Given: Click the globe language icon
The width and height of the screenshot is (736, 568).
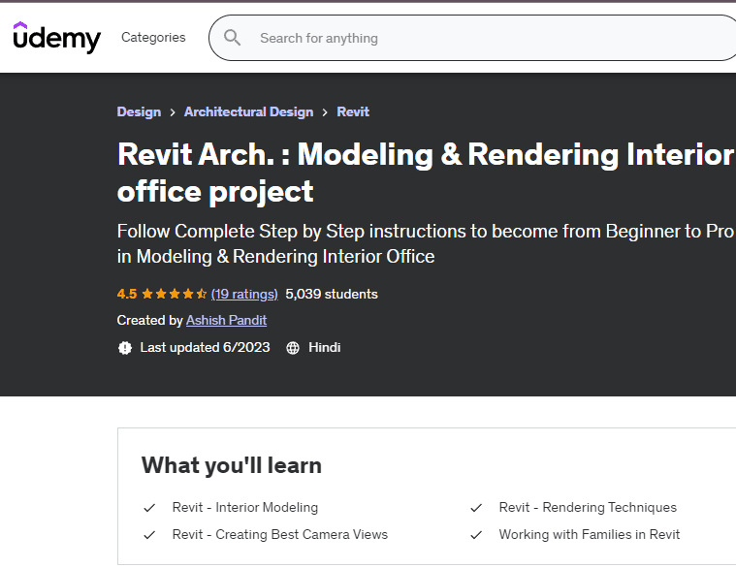Looking at the screenshot, I should click(x=293, y=347).
